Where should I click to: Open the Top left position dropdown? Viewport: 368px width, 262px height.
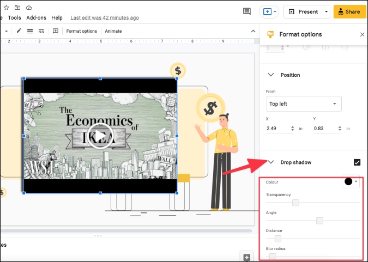(304, 103)
